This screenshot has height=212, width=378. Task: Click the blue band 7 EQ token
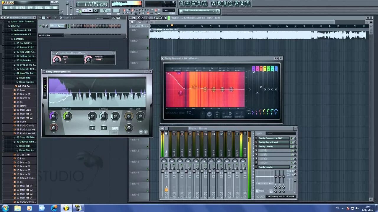pyautogui.click(x=276, y=69)
